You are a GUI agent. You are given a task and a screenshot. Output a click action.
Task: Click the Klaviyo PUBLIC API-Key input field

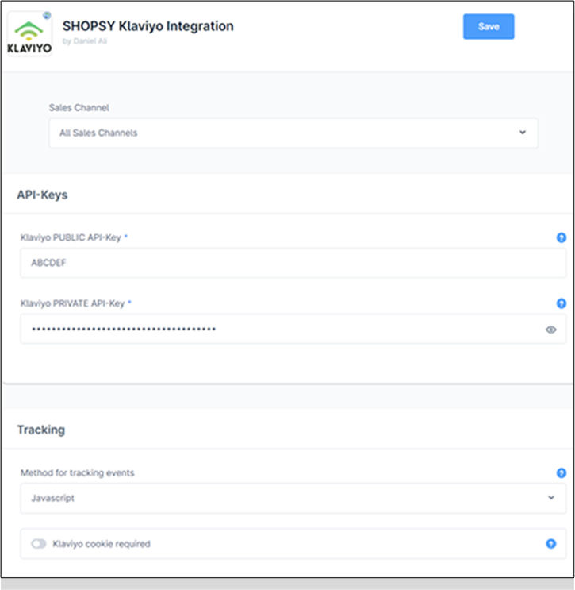[293, 263]
